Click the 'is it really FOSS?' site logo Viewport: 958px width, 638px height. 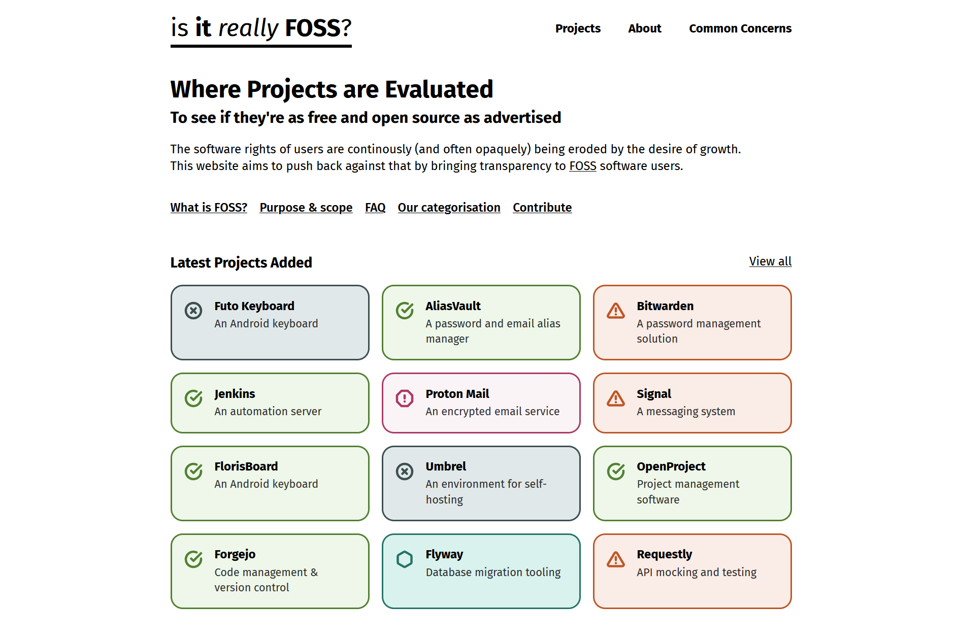click(261, 30)
